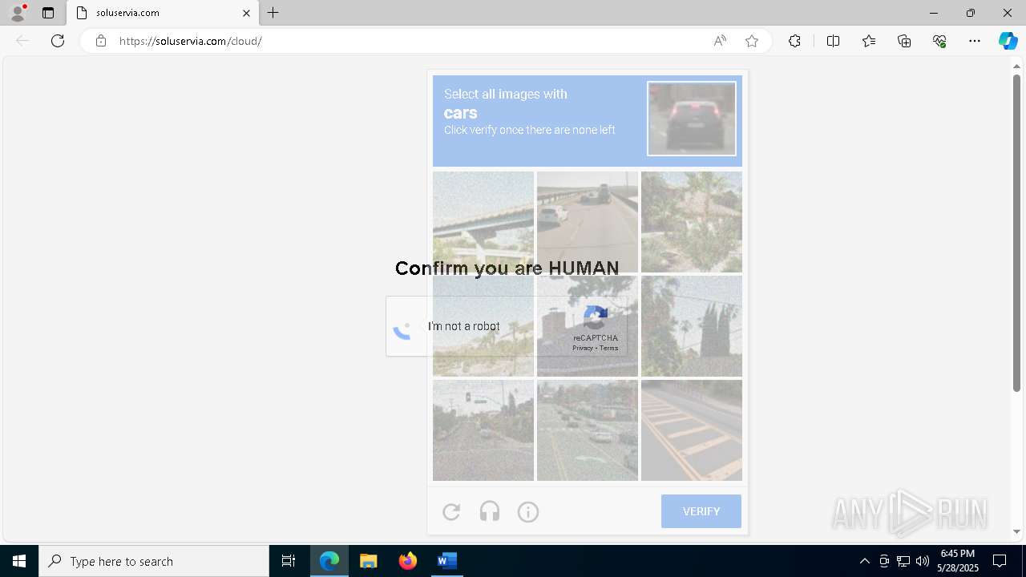This screenshot has height=577, width=1026.
Task: Open the Windows Start menu
Action: pos(19,561)
